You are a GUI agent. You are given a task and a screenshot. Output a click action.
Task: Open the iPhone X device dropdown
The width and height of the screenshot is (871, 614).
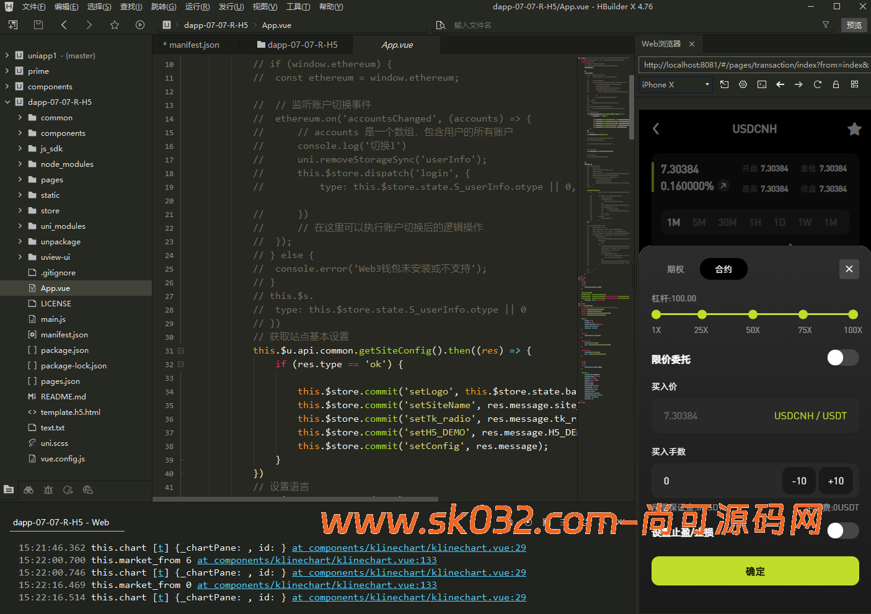pyautogui.click(x=675, y=85)
